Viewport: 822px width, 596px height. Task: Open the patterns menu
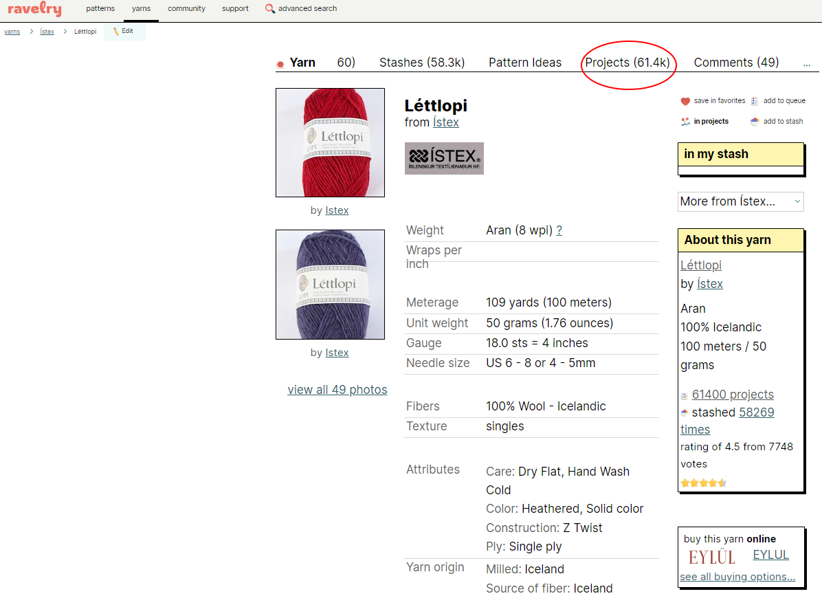click(100, 8)
